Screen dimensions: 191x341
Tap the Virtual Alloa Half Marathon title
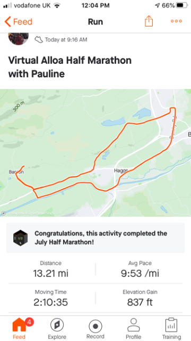pos(70,67)
